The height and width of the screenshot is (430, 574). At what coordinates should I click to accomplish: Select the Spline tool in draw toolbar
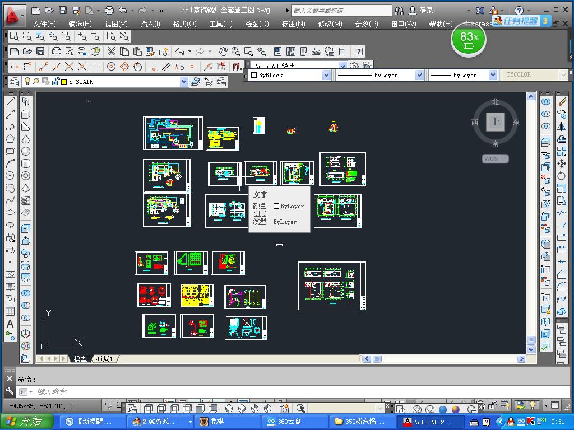pyautogui.click(x=10, y=200)
